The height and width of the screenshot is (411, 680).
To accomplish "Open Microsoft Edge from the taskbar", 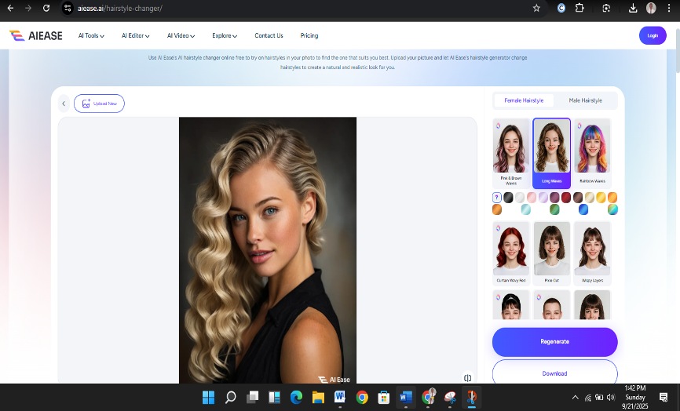I will pos(297,397).
